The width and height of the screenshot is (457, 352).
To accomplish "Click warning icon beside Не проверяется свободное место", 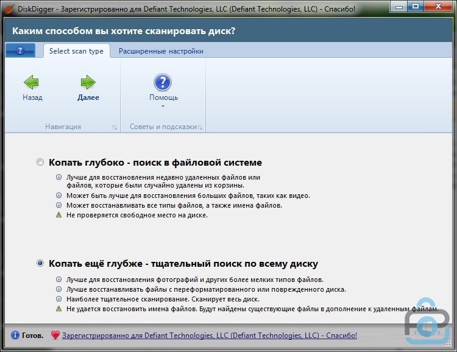I will pyautogui.click(x=58, y=215).
